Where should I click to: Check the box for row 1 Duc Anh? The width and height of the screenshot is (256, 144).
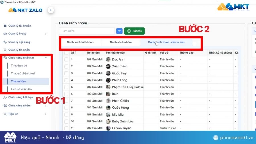(66, 59)
